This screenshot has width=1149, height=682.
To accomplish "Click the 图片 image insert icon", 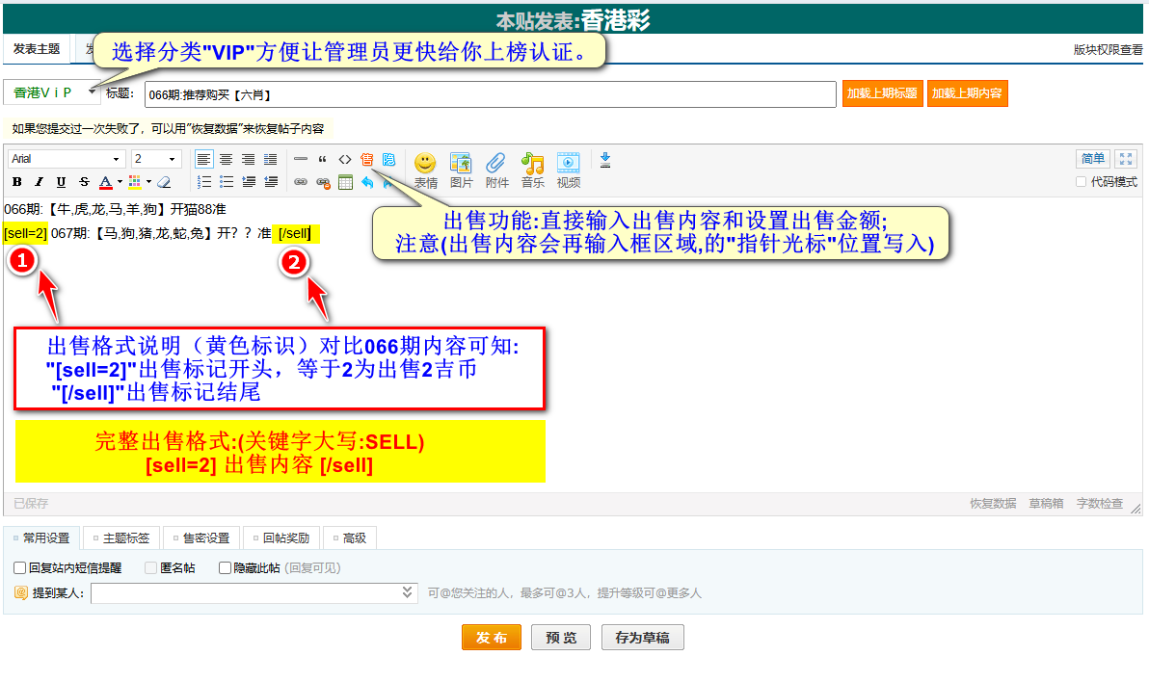I will [x=461, y=169].
